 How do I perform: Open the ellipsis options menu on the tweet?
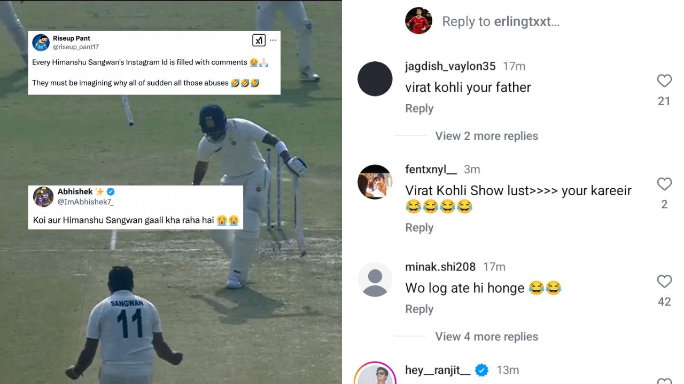(273, 40)
